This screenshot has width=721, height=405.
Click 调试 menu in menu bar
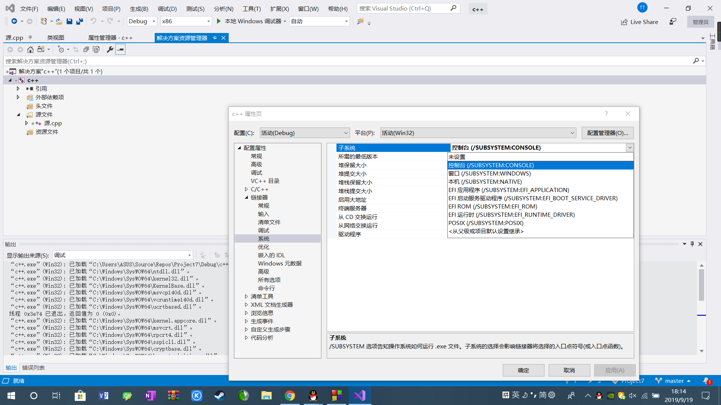pyautogui.click(x=168, y=7)
